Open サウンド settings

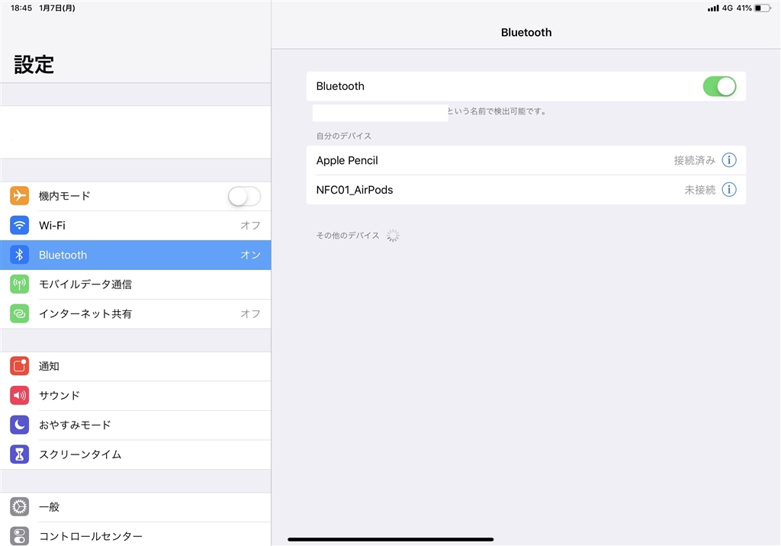tap(136, 396)
